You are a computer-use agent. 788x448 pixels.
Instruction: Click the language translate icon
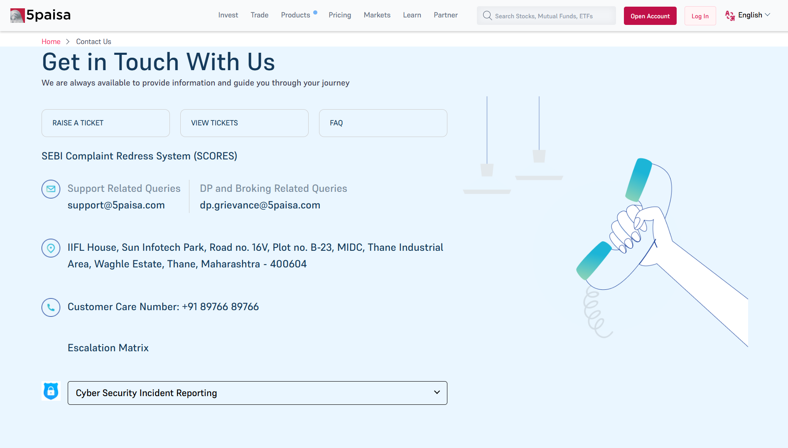pos(730,15)
